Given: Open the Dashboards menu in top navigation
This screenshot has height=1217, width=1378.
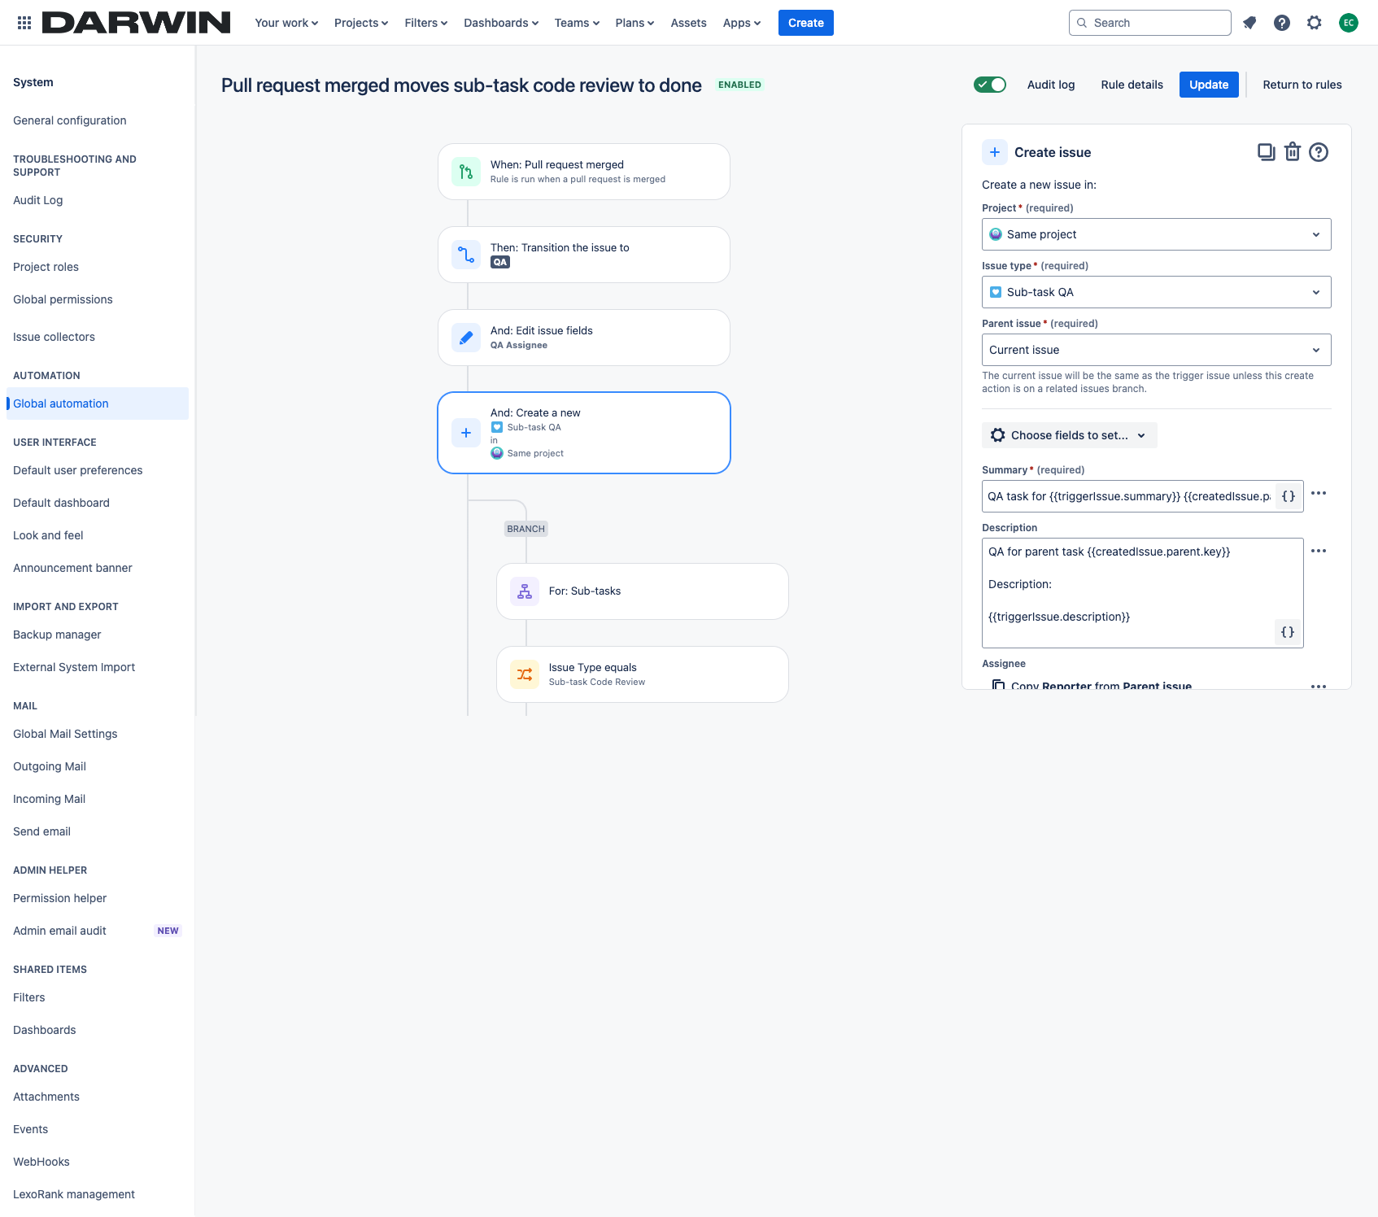Looking at the screenshot, I should tap(501, 23).
